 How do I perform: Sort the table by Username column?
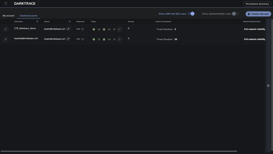tap(37, 22)
